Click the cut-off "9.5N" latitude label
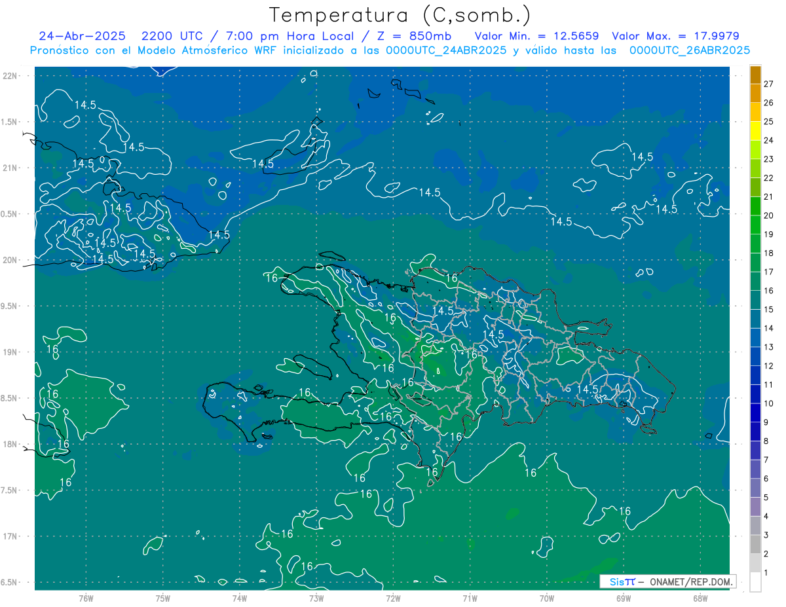The width and height of the screenshot is (786, 607). (9, 306)
